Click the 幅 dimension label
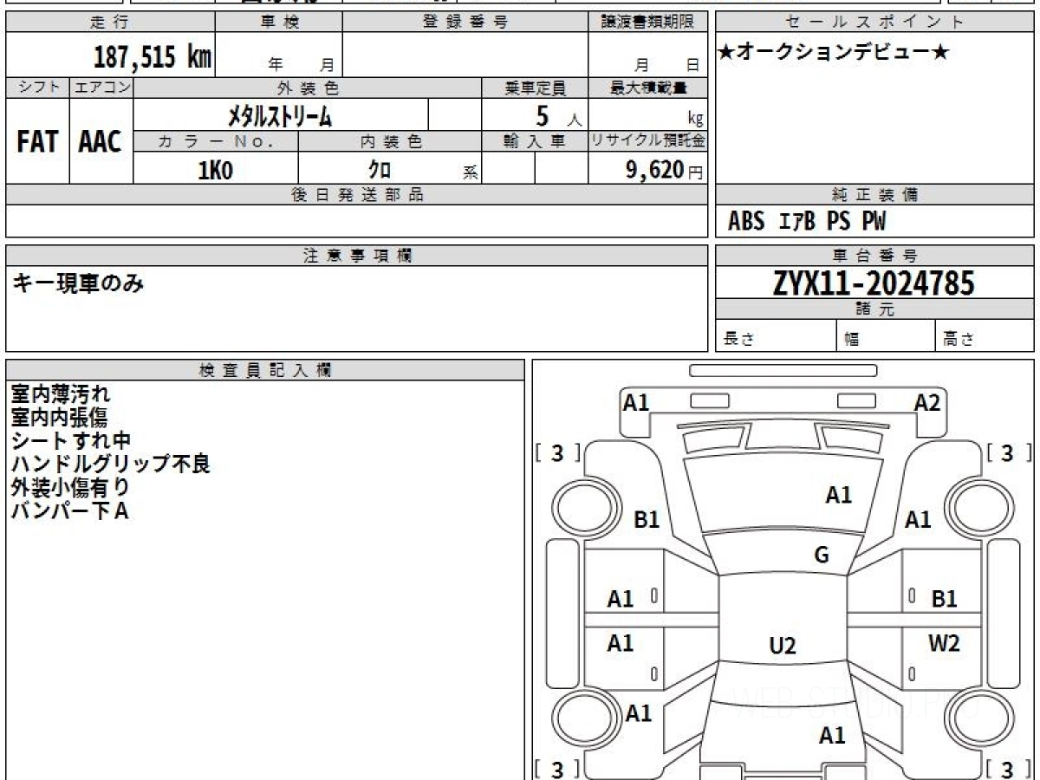 click(852, 340)
